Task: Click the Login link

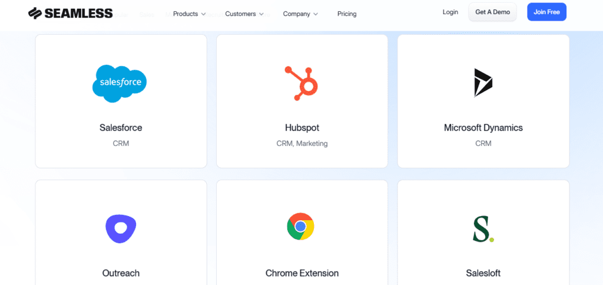Action: click(450, 12)
